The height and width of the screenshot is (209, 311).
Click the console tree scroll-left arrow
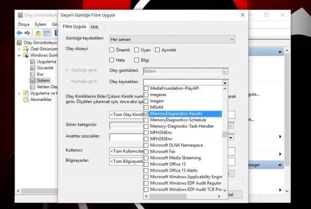[x=18, y=191]
